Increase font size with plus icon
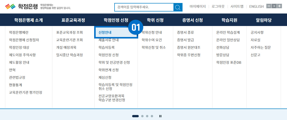Screen dimensions: 287x120 tap(279, 6)
